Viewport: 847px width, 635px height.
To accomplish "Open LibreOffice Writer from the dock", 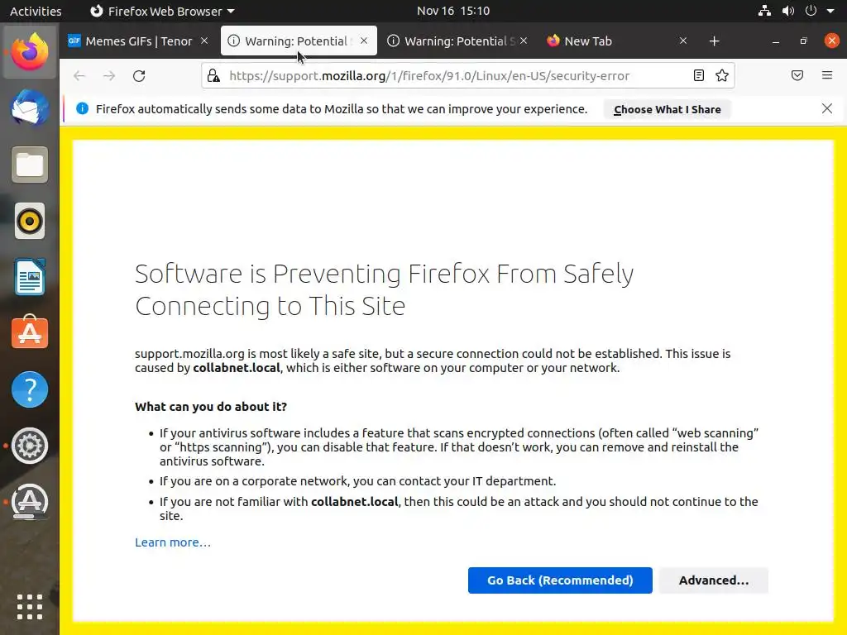I will point(30,277).
